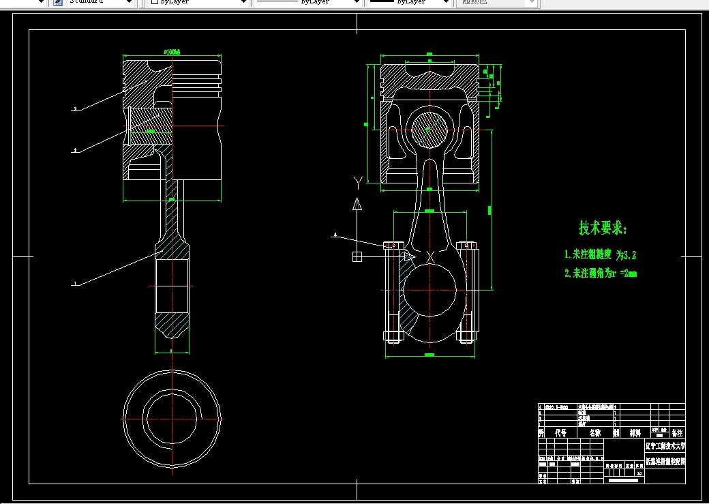Click the 材料 title block header cell
This screenshot has width=709, height=504.
pos(635,433)
